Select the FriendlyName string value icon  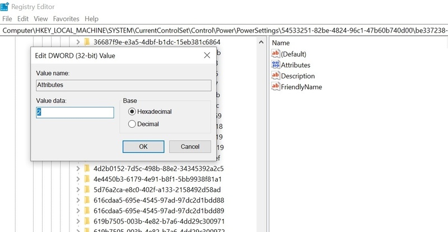[276, 86]
